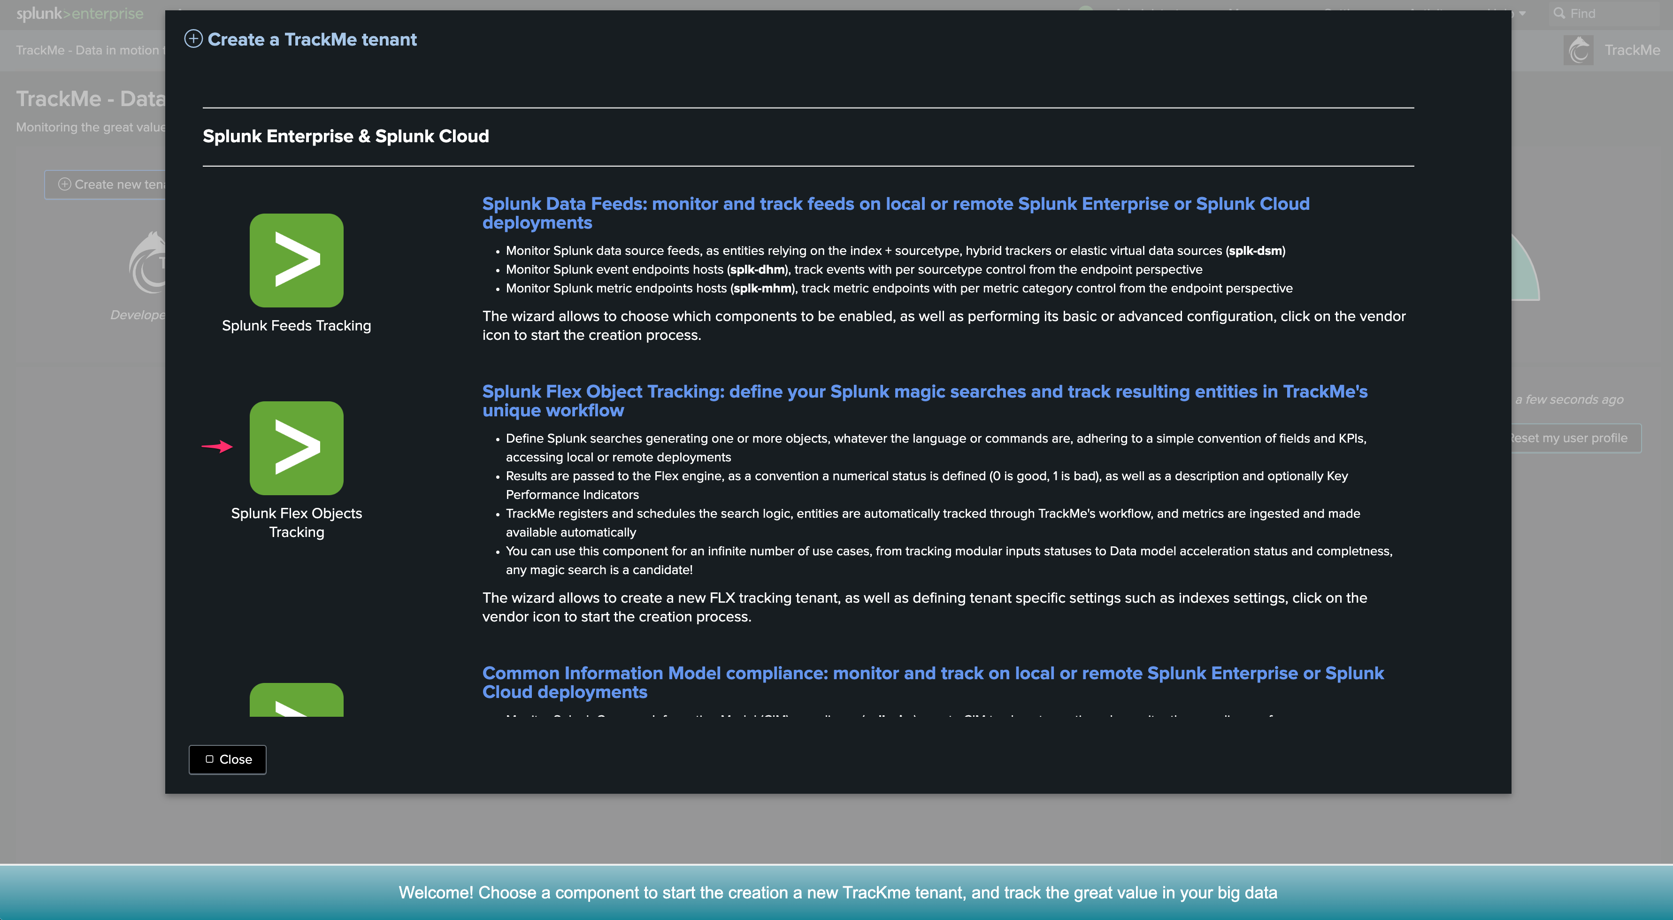Click the splk-dhm bullet text
This screenshot has height=920, width=1673.
pos(854,269)
